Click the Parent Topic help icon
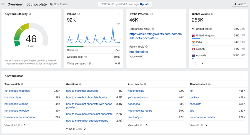 [146, 47]
